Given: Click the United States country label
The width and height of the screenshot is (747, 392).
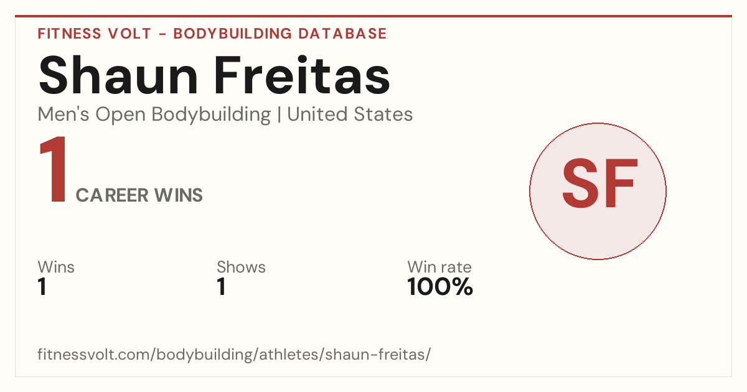Looking at the screenshot, I should [350, 114].
